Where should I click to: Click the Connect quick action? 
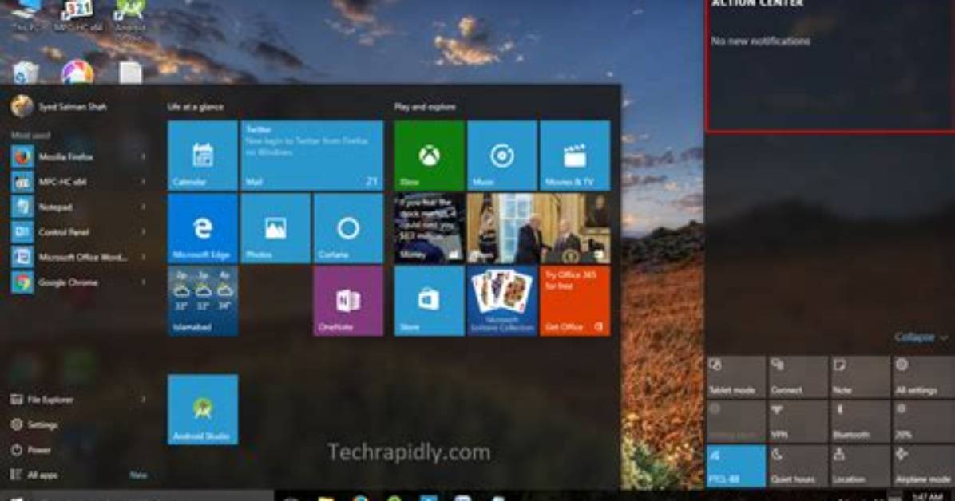click(798, 377)
